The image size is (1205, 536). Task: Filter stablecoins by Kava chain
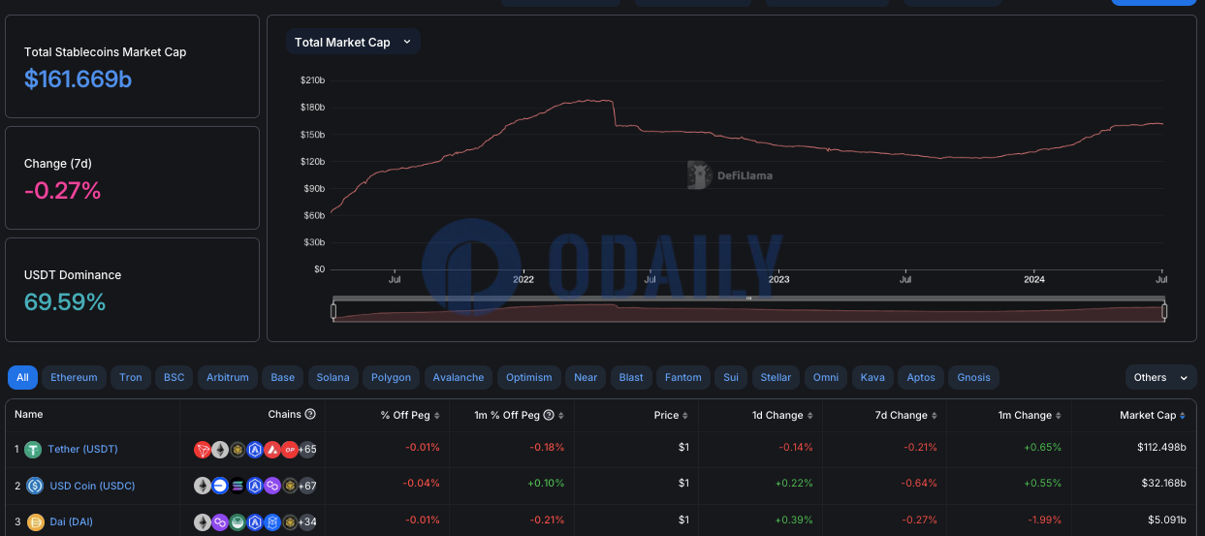click(x=872, y=377)
